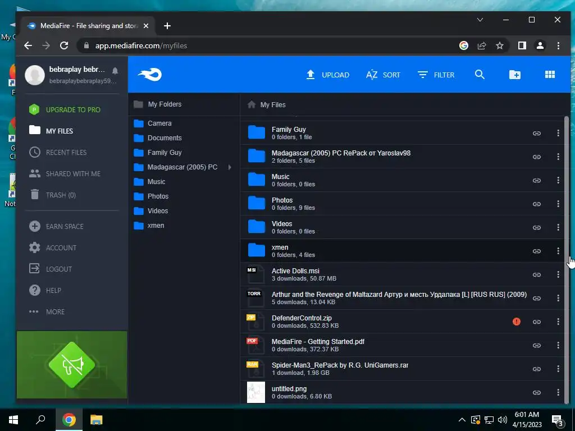Viewport: 575px width, 431px height.
Task: Open Help in sidebar
Action: click(x=45, y=290)
